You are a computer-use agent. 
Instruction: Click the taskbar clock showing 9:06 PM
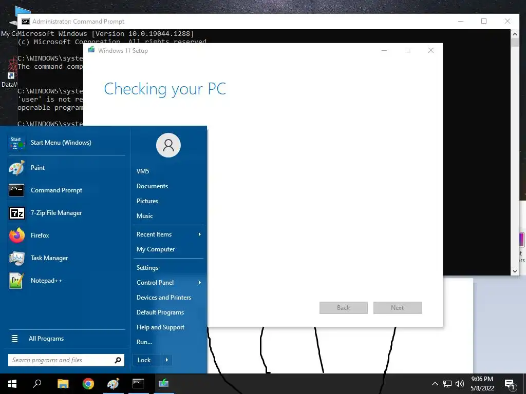click(x=482, y=384)
